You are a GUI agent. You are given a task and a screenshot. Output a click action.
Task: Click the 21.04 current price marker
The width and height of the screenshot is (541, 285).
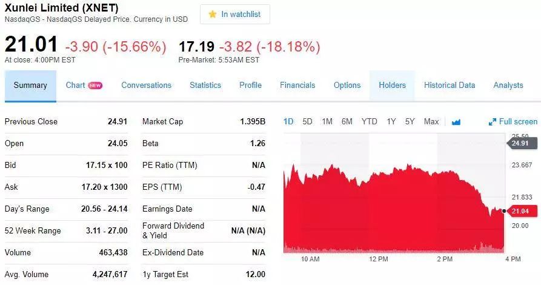coord(520,211)
